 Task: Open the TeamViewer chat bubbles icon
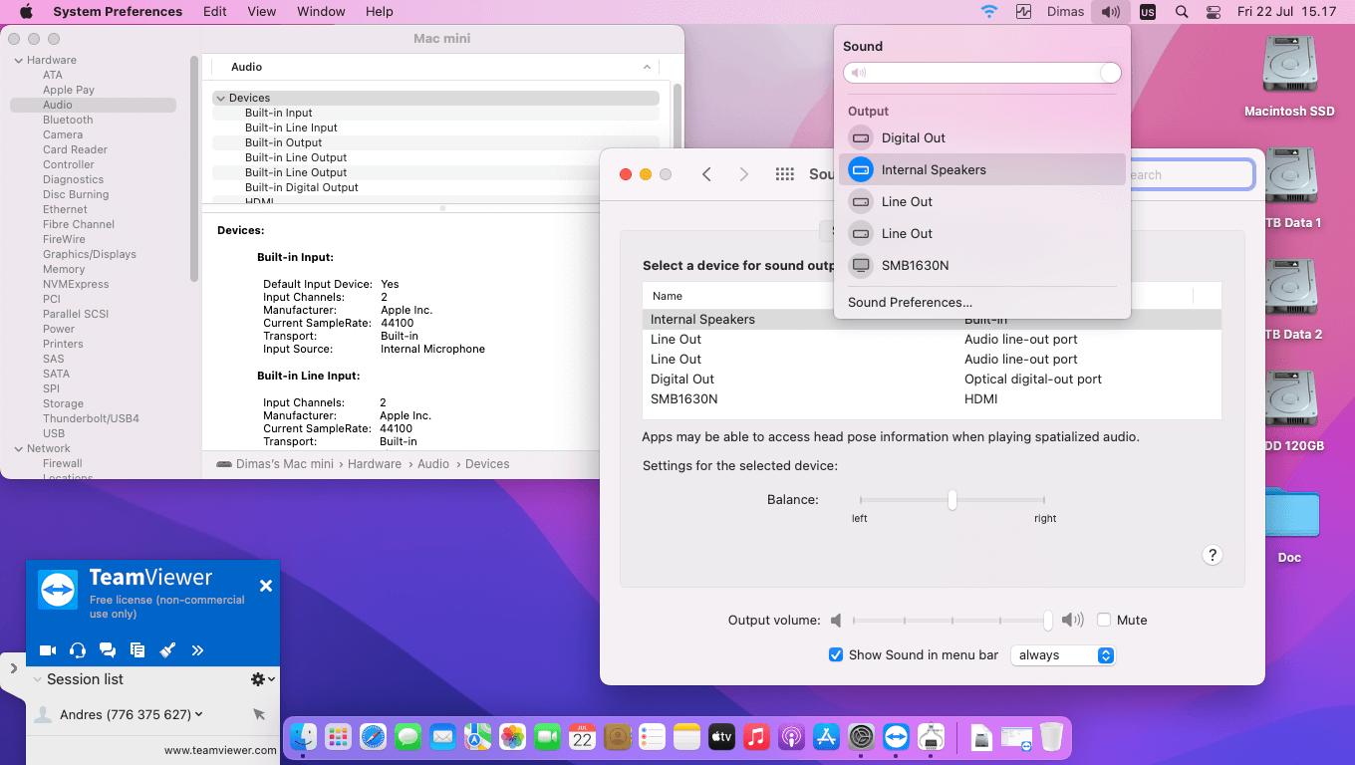pyautogui.click(x=108, y=650)
